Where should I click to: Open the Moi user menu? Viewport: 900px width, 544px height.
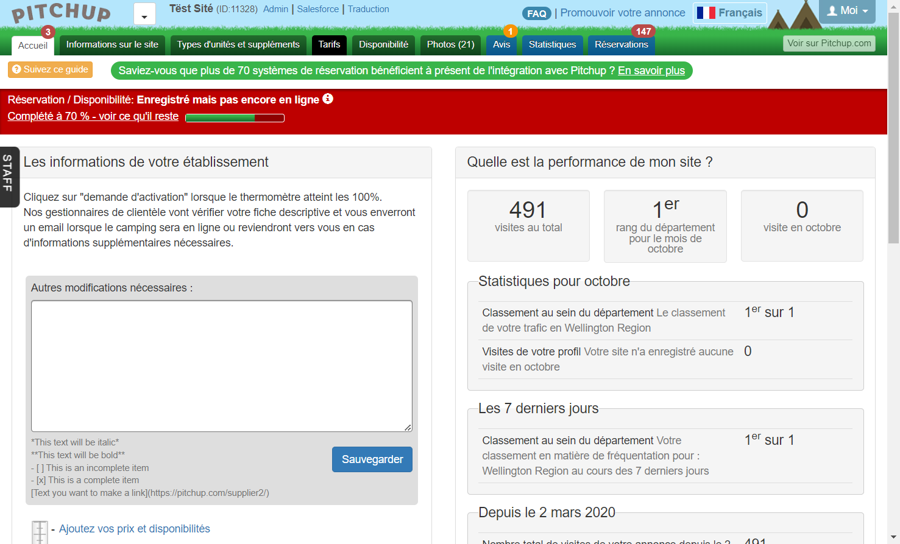click(x=847, y=11)
